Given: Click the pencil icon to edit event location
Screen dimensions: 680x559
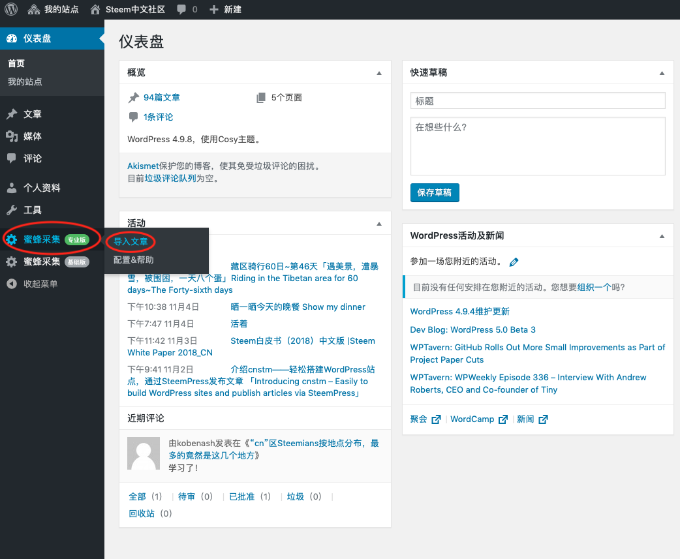Looking at the screenshot, I should [x=514, y=262].
